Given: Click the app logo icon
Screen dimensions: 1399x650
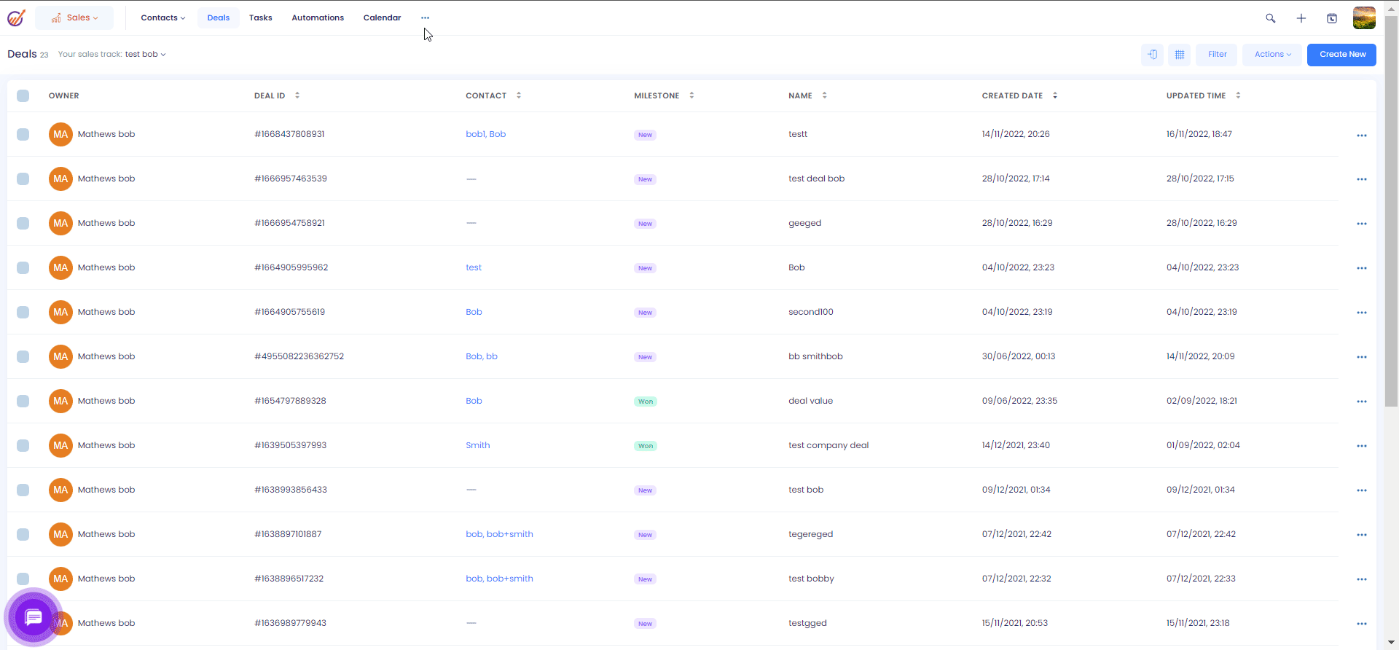Looking at the screenshot, I should [16, 17].
